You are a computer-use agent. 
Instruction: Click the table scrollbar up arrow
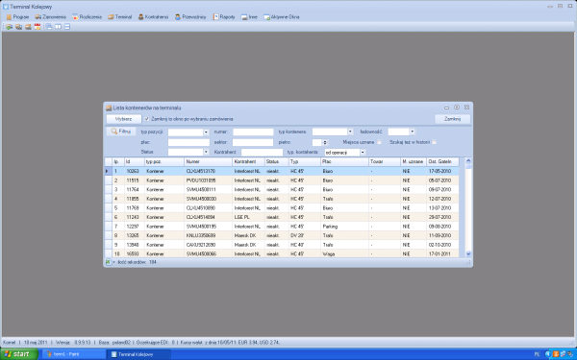pos(468,161)
